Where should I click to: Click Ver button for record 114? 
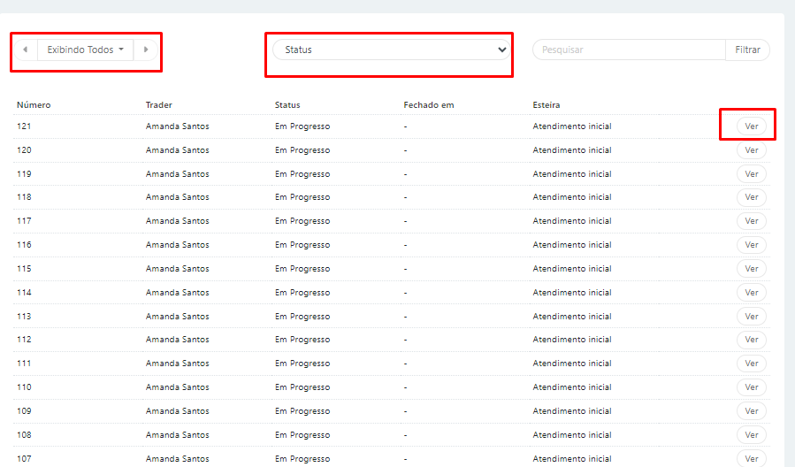[751, 293]
